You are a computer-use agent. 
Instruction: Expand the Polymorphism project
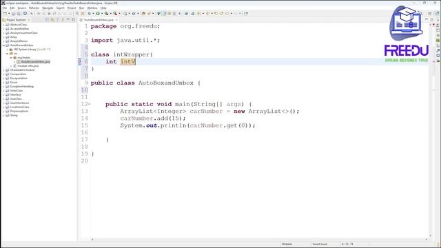3,111
